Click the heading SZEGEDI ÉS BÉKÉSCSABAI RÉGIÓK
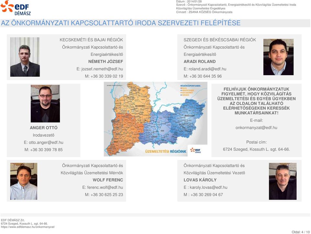This screenshot has width=311, height=234. coord(220,40)
